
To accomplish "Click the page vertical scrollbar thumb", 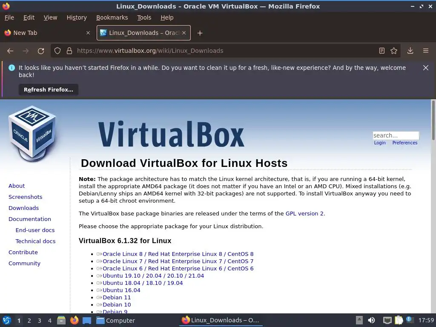I will pos(433,120).
